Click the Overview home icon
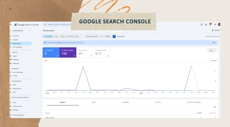Image resolution: width=230 pixels, height=127 pixels. [11, 36]
